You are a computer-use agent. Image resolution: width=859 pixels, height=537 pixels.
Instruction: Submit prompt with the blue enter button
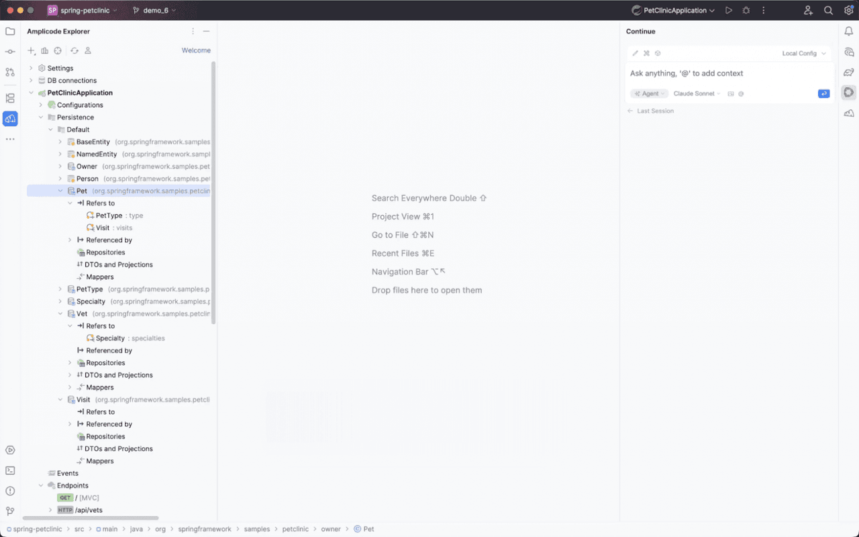[823, 94]
